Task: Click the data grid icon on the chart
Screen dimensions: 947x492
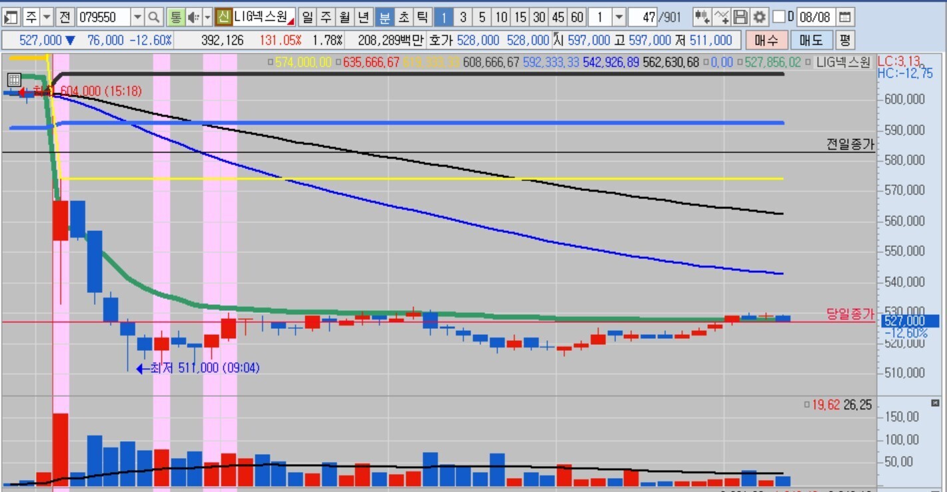Action: 14,81
